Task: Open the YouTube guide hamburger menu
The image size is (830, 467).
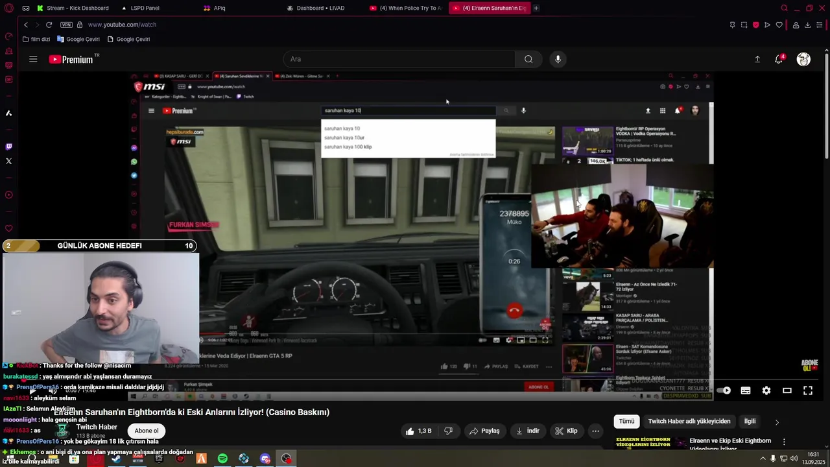Action: click(33, 59)
